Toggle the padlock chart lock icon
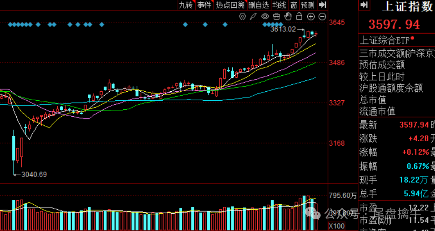This screenshot has width=435, height=231. (299, 16)
